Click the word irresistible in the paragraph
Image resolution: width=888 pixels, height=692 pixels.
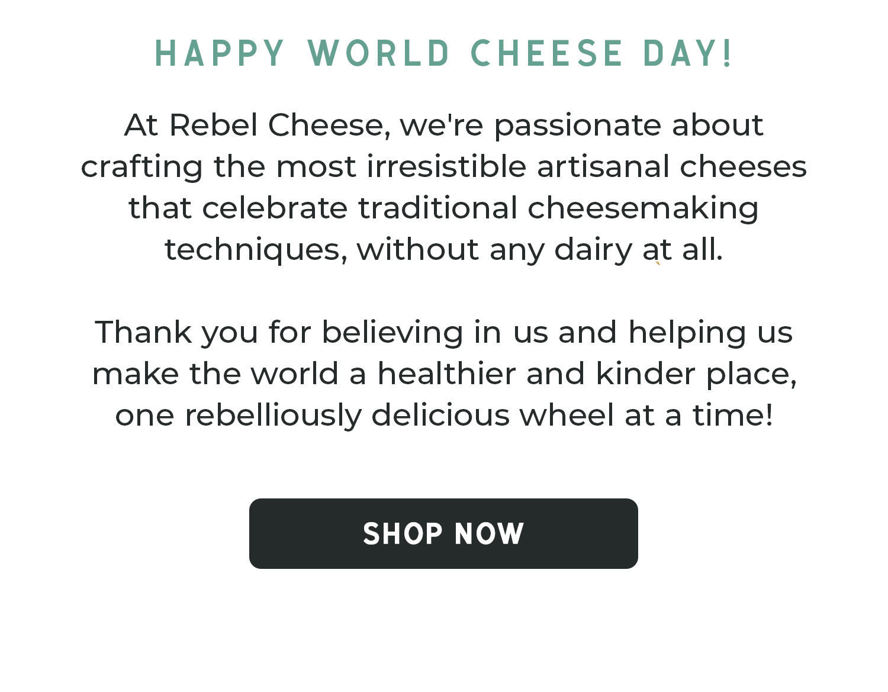[x=446, y=166]
